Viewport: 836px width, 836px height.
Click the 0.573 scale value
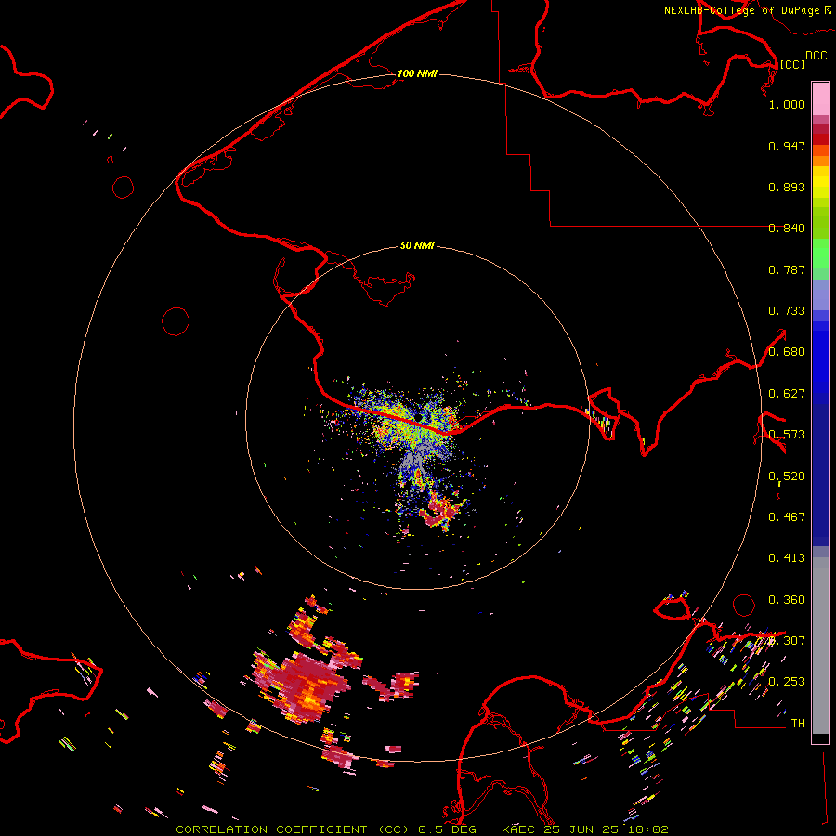pos(787,435)
